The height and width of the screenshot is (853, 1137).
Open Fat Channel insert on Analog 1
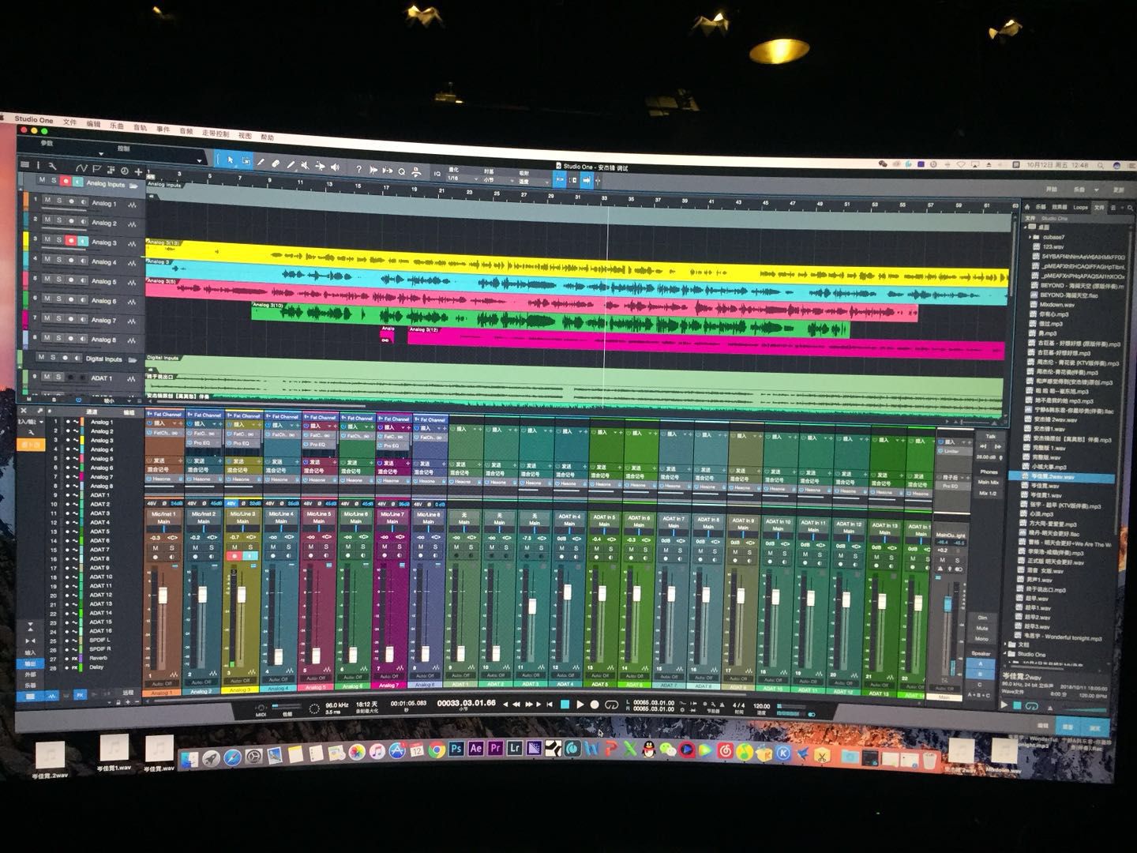click(x=166, y=434)
